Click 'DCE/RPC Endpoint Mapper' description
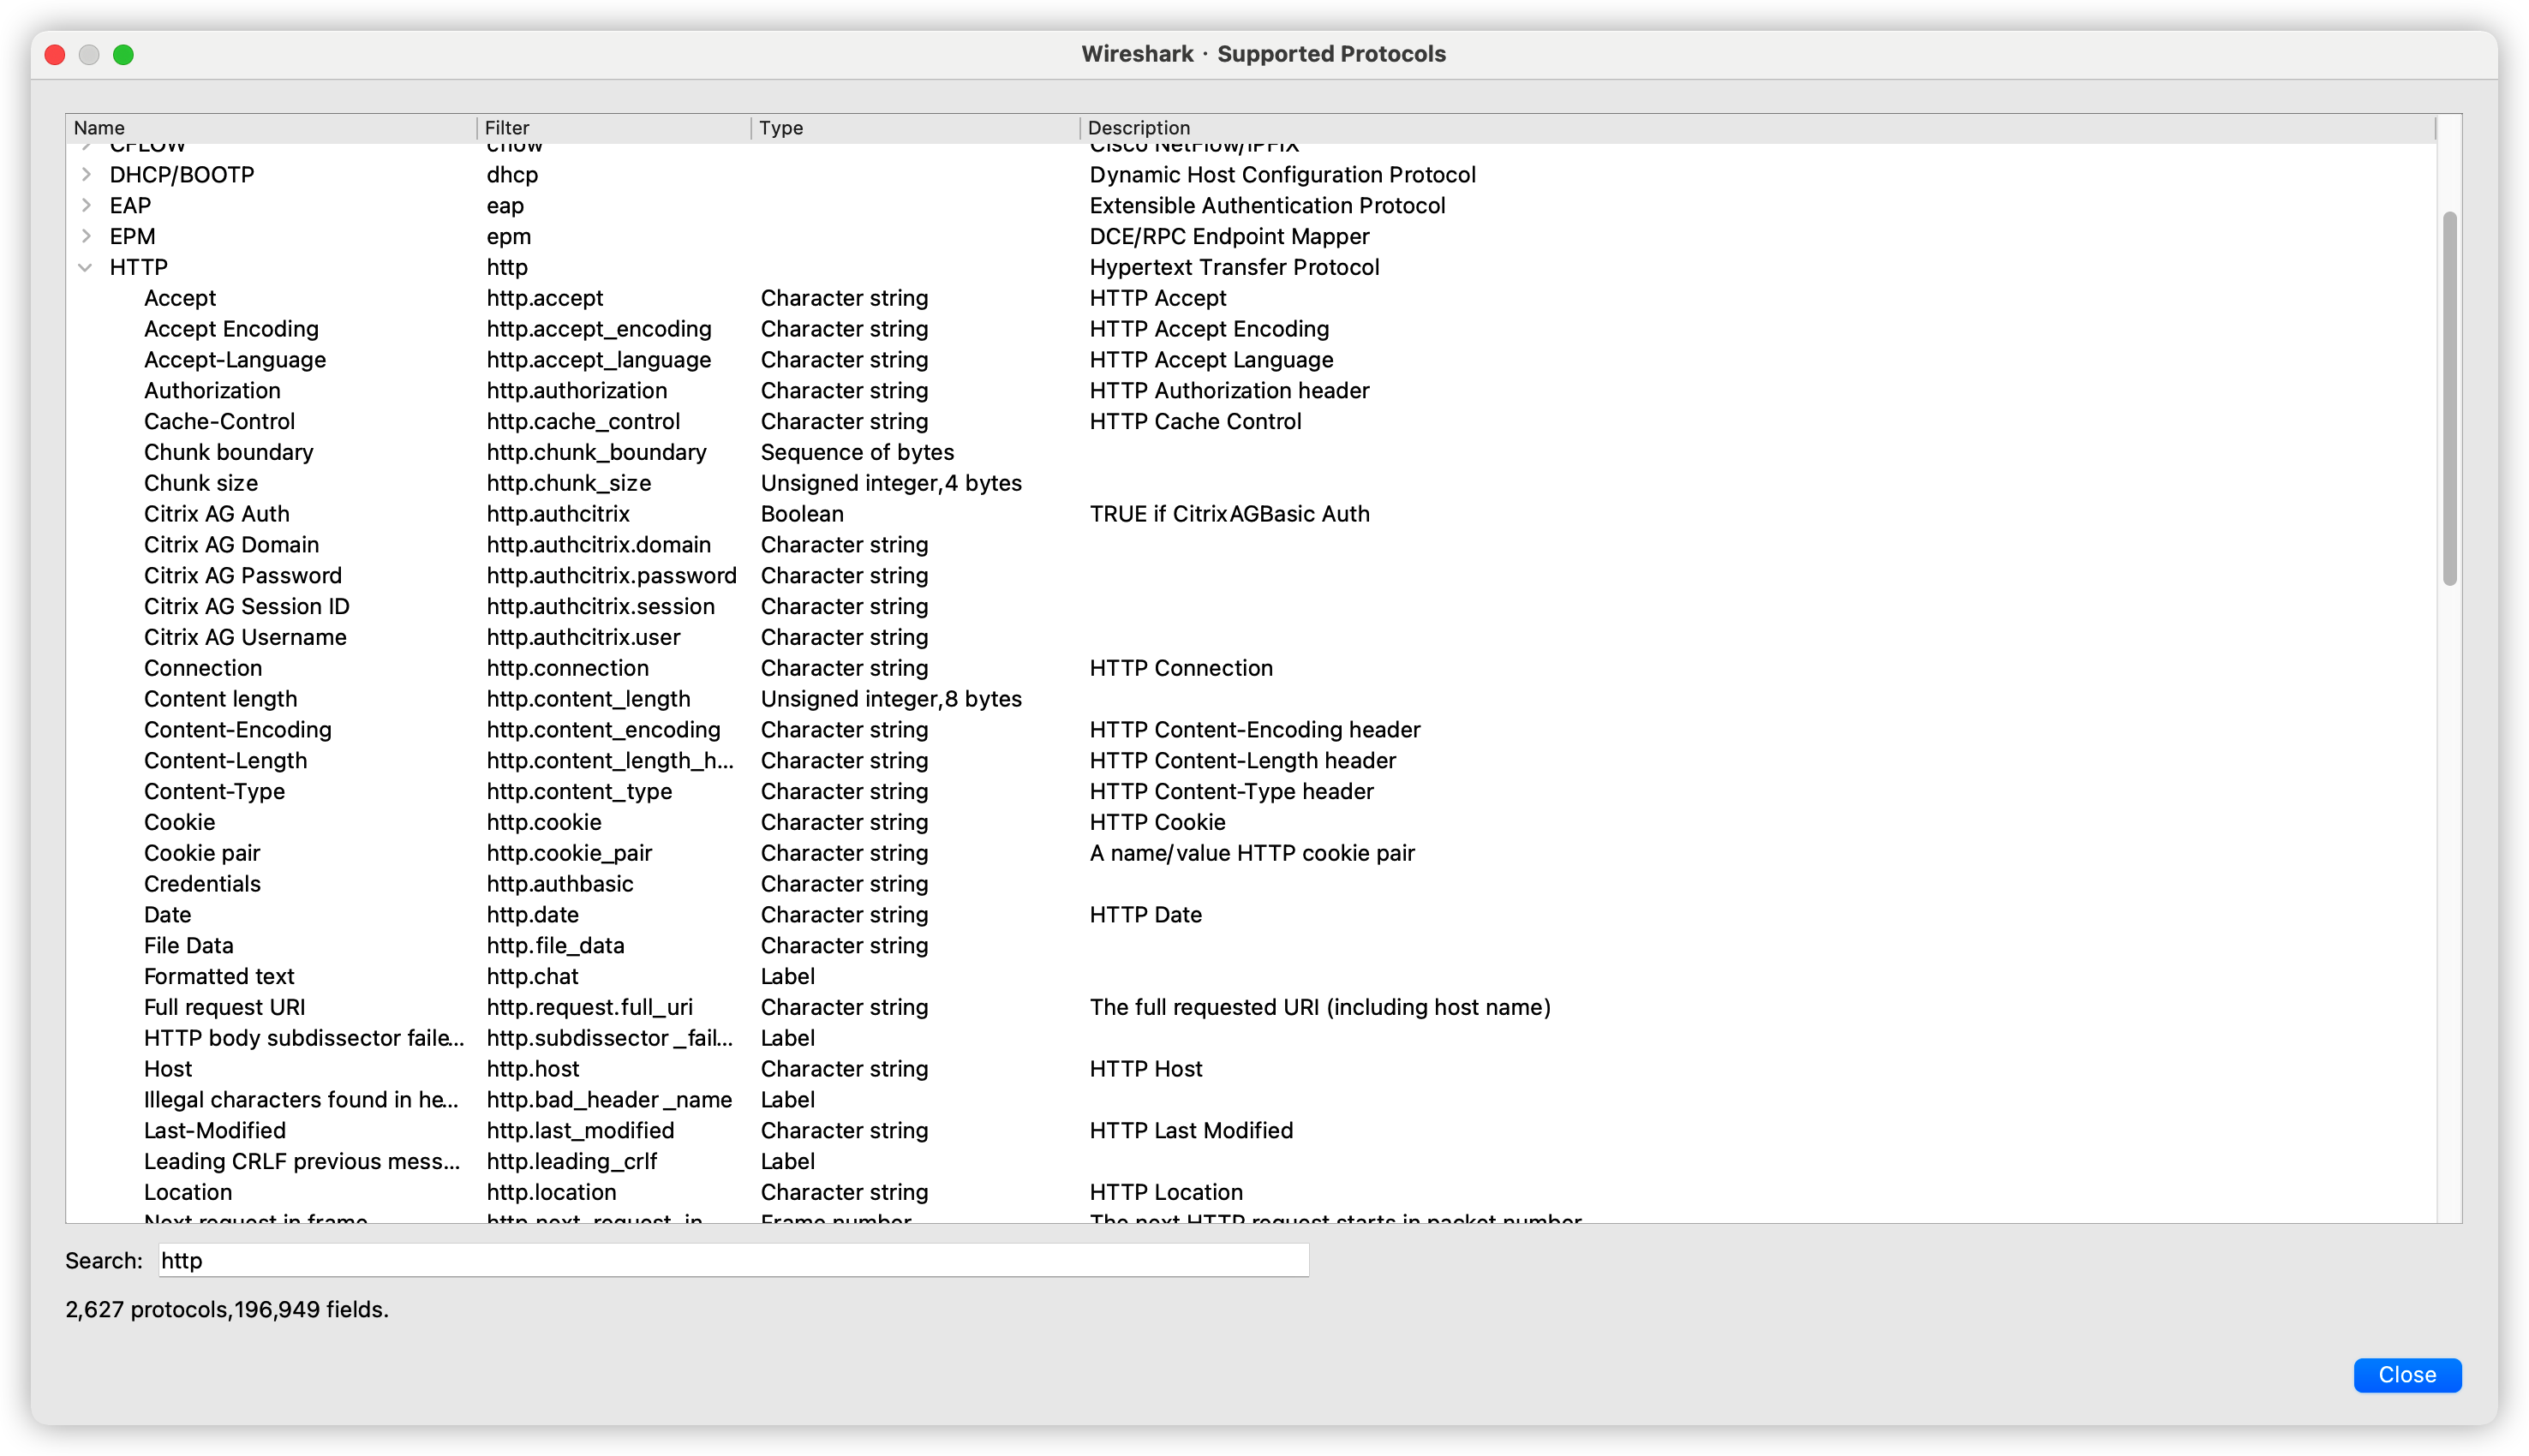The width and height of the screenshot is (2529, 1456). click(1229, 237)
